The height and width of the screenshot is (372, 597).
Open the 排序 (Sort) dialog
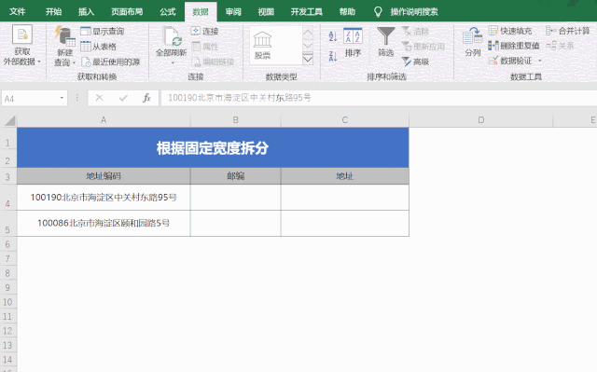[353, 43]
